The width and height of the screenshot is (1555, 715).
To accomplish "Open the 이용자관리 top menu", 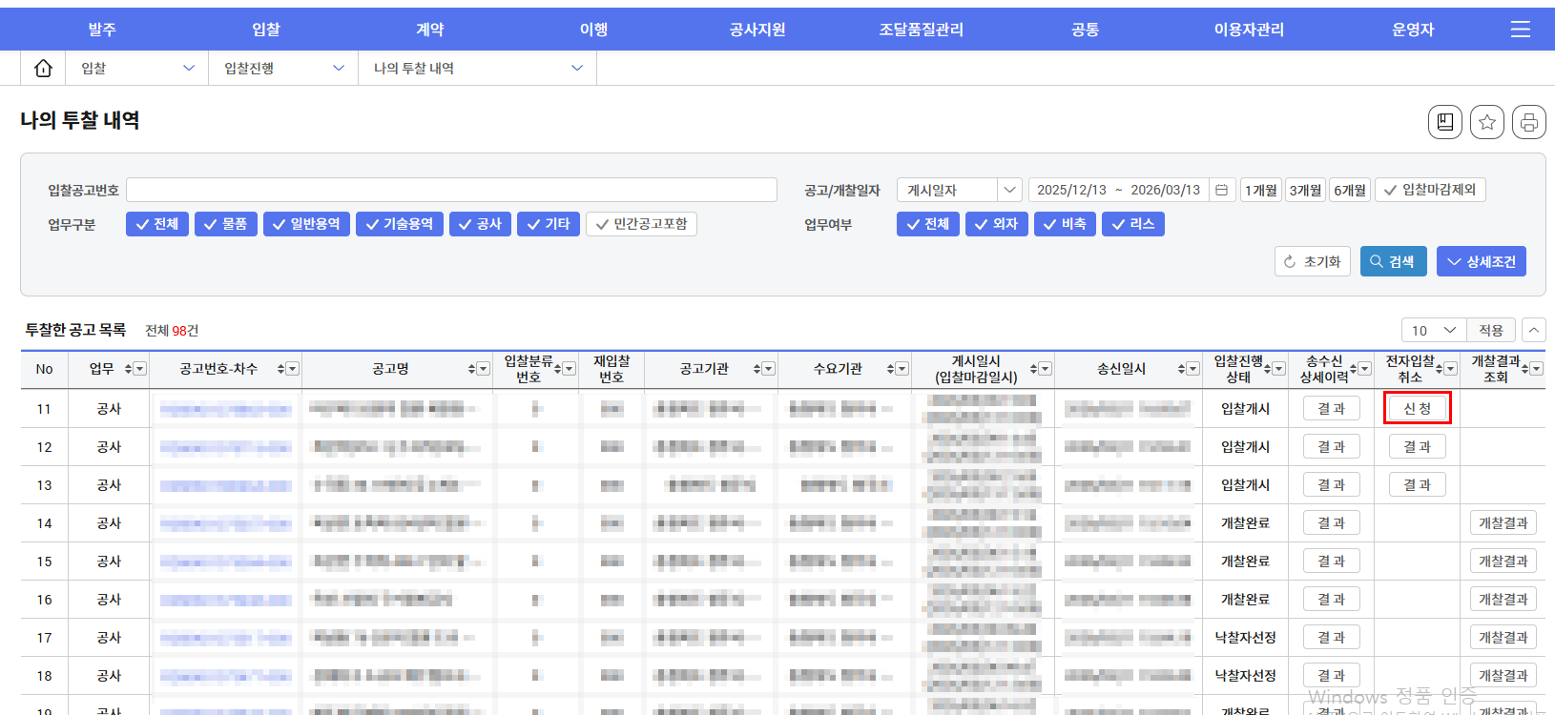I will 1249,30.
